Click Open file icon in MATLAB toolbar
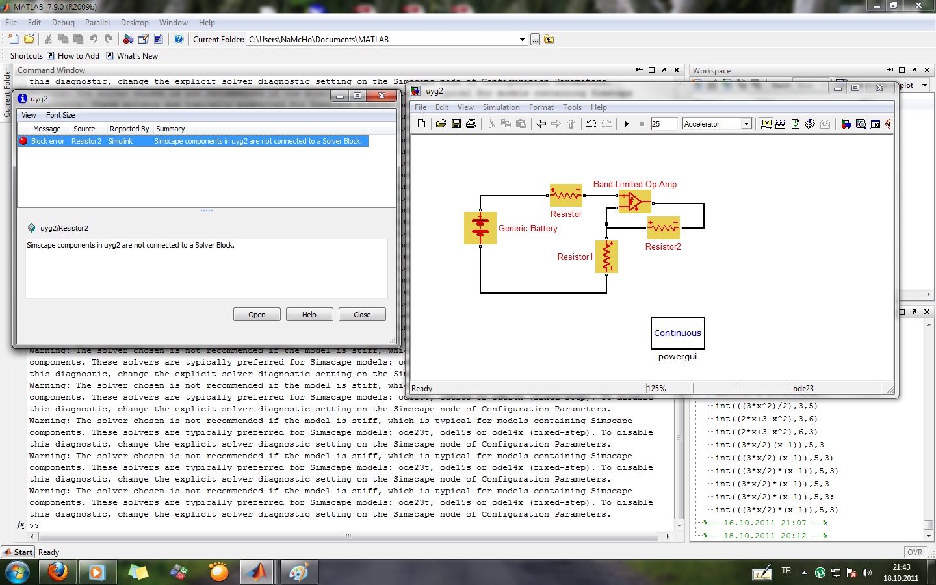The height and width of the screenshot is (585, 936). (x=29, y=39)
